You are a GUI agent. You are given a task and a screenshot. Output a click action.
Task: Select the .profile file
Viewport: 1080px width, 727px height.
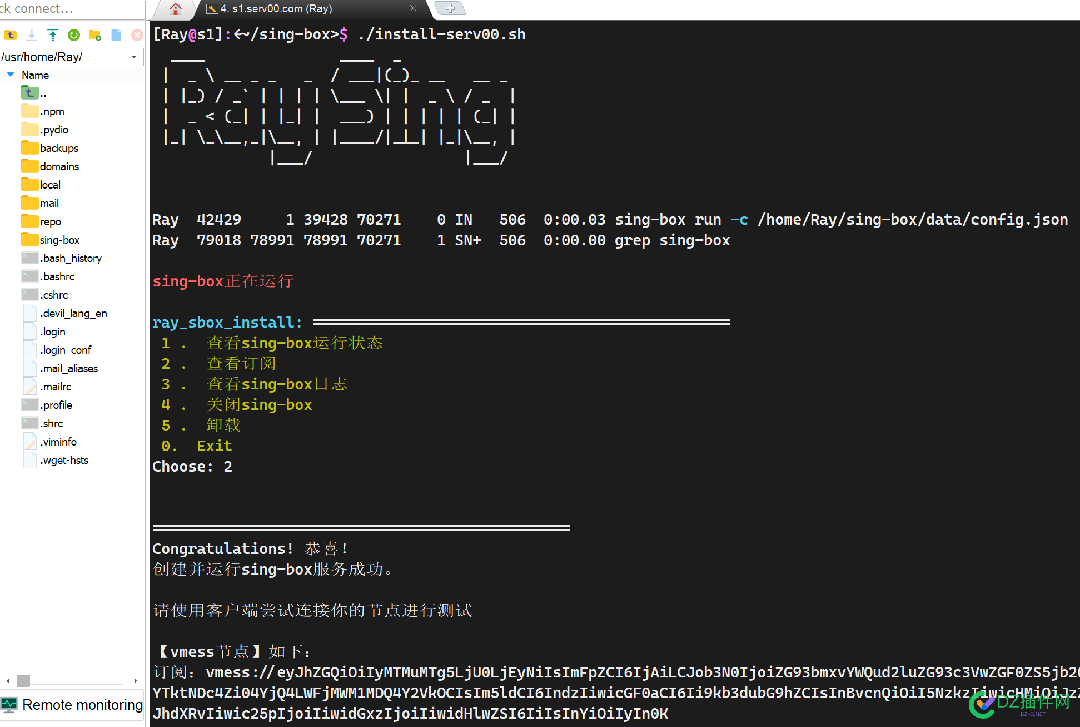47,405
